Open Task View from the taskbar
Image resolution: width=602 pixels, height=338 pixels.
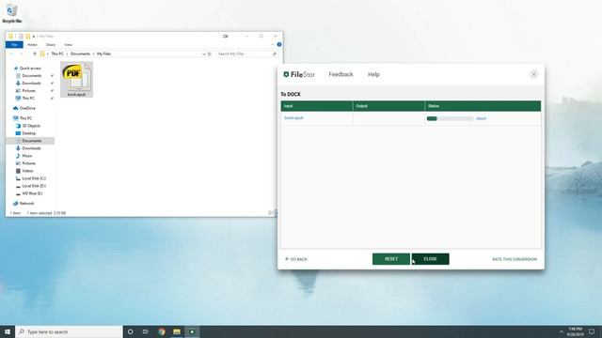coord(146,331)
